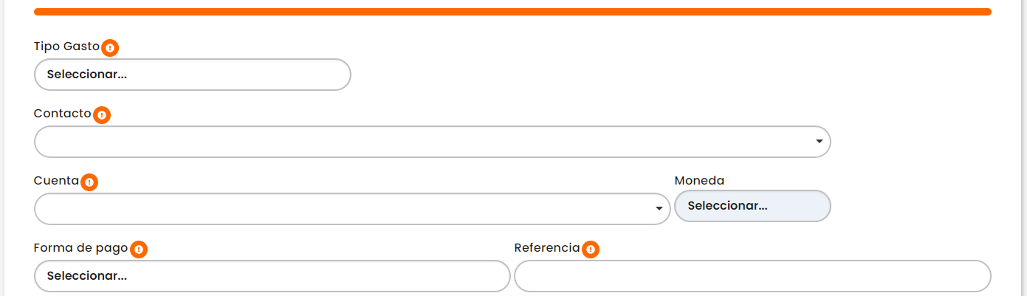Click the Tipo Gasto label text
The width and height of the screenshot is (1027, 296).
66,47
